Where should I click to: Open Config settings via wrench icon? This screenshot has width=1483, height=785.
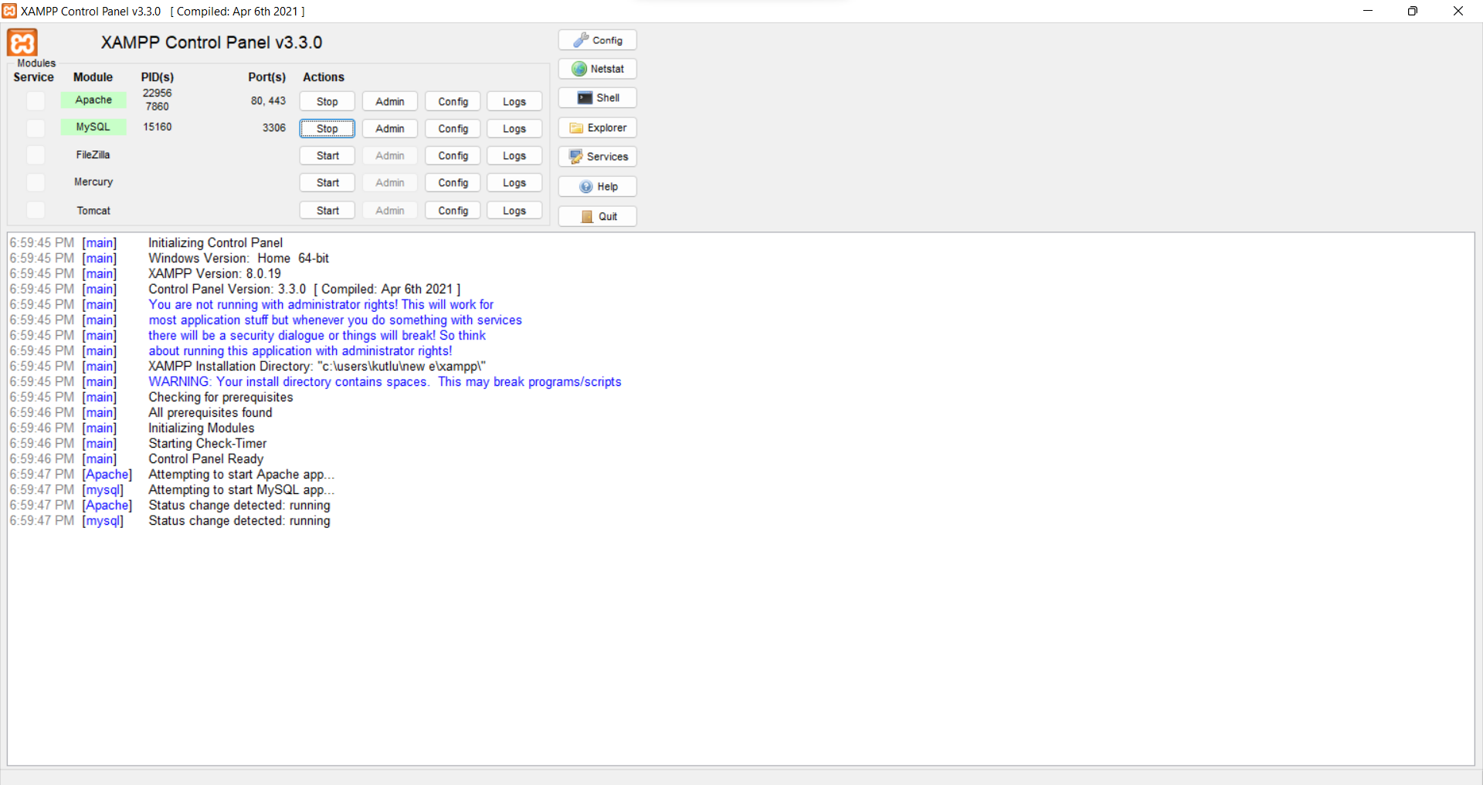point(596,39)
